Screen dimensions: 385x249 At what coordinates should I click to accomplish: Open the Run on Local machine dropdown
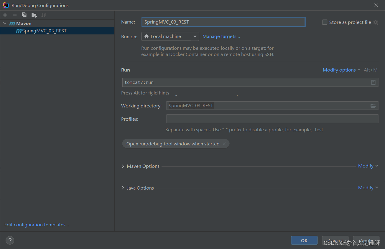coord(170,36)
